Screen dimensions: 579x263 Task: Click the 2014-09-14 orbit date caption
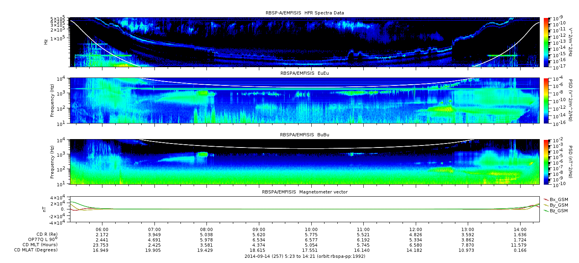(305, 256)
